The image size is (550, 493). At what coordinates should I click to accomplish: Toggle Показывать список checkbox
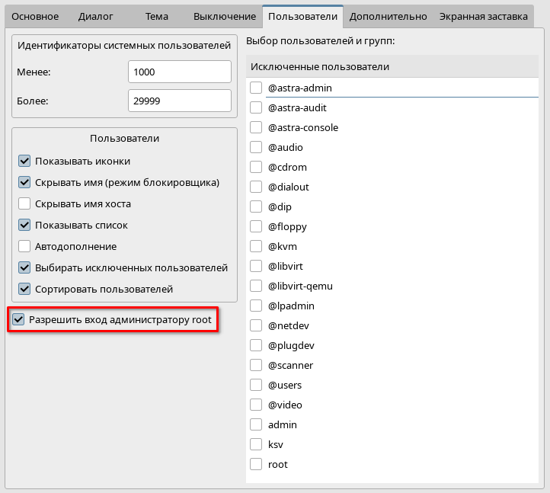pos(24,226)
